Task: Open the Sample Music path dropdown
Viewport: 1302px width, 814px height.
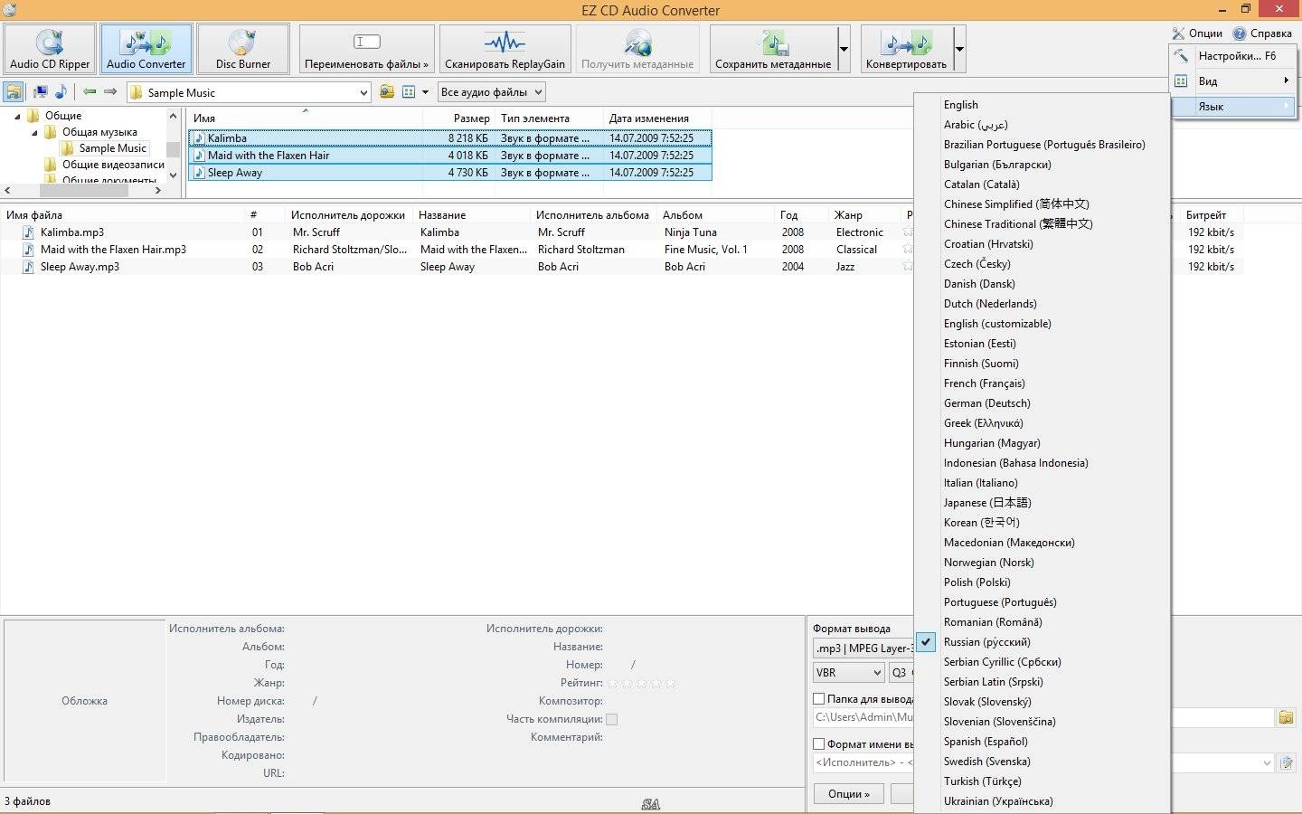Action: pos(363,92)
